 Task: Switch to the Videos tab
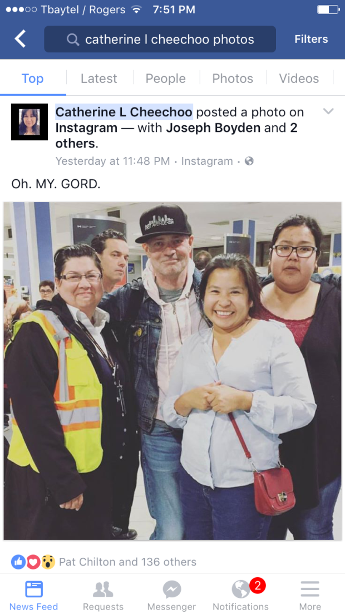pos(299,78)
